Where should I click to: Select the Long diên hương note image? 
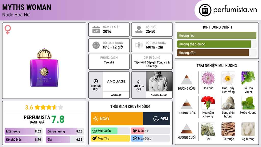228,103
